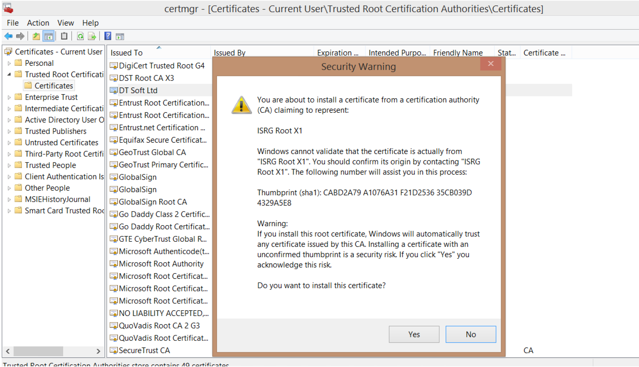
Task: Sort by Intended Purposes column header
Action: pos(397,53)
